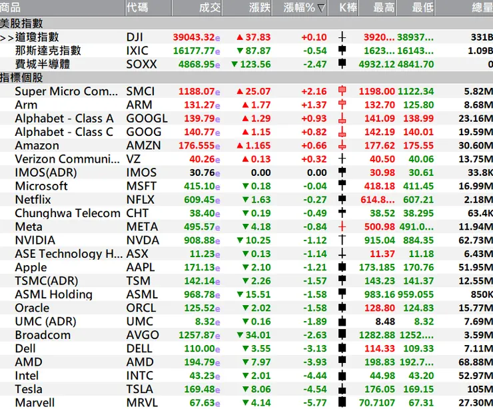Open the candlestick icon for TSM
Viewport: 493px width, 409px height.
pyautogui.click(x=342, y=280)
